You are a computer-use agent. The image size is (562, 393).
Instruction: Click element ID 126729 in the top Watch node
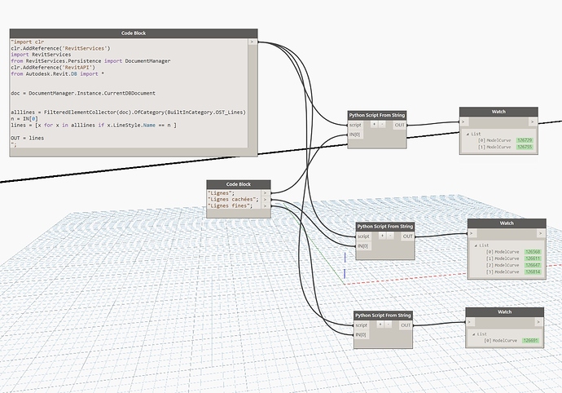coord(525,141)
